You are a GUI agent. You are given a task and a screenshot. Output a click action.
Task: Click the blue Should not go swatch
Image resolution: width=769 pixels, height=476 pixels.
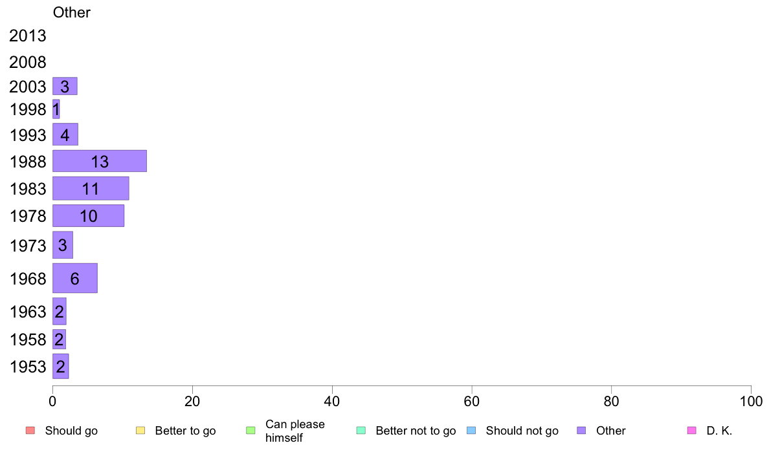click(x=471, y=431)
